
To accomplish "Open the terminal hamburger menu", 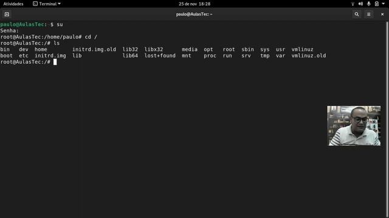I will [x=369, y=15].
